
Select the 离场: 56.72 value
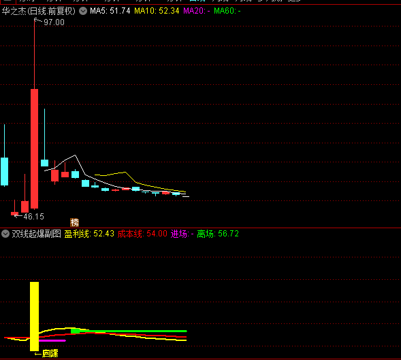pyautogui.click(x=218, y=234)
